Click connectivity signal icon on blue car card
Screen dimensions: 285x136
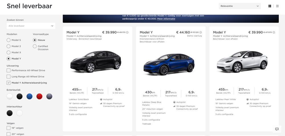[174, 106]
